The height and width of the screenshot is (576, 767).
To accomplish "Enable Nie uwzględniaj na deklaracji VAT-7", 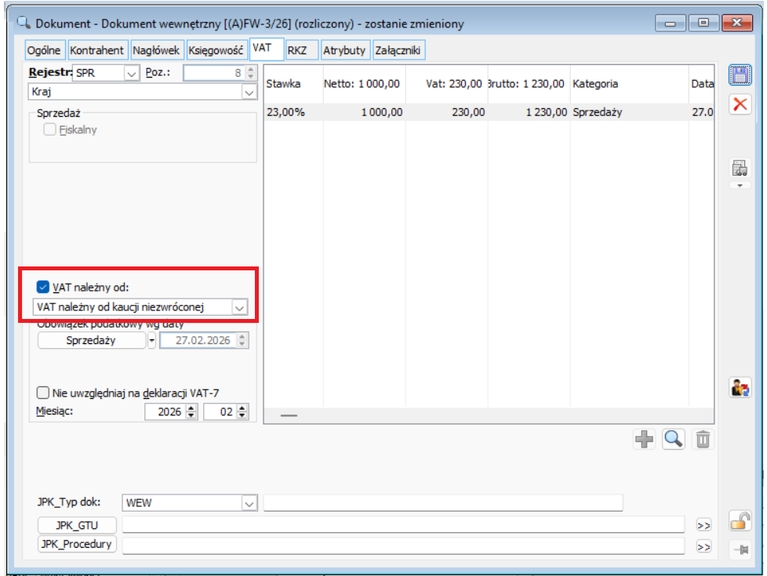I will tap(44, 393).
